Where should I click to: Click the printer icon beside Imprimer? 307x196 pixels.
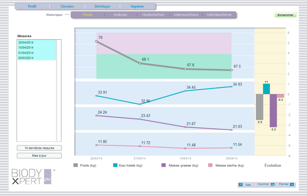(x=273, y=184)
